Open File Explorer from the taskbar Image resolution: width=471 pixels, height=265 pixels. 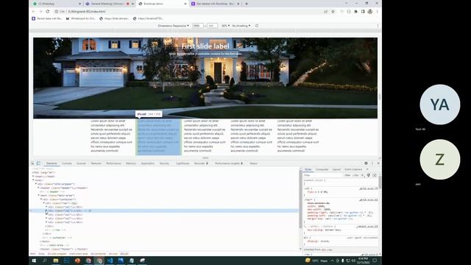(56, 261)
